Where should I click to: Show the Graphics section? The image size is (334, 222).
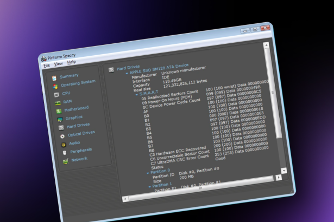[74, 117]
